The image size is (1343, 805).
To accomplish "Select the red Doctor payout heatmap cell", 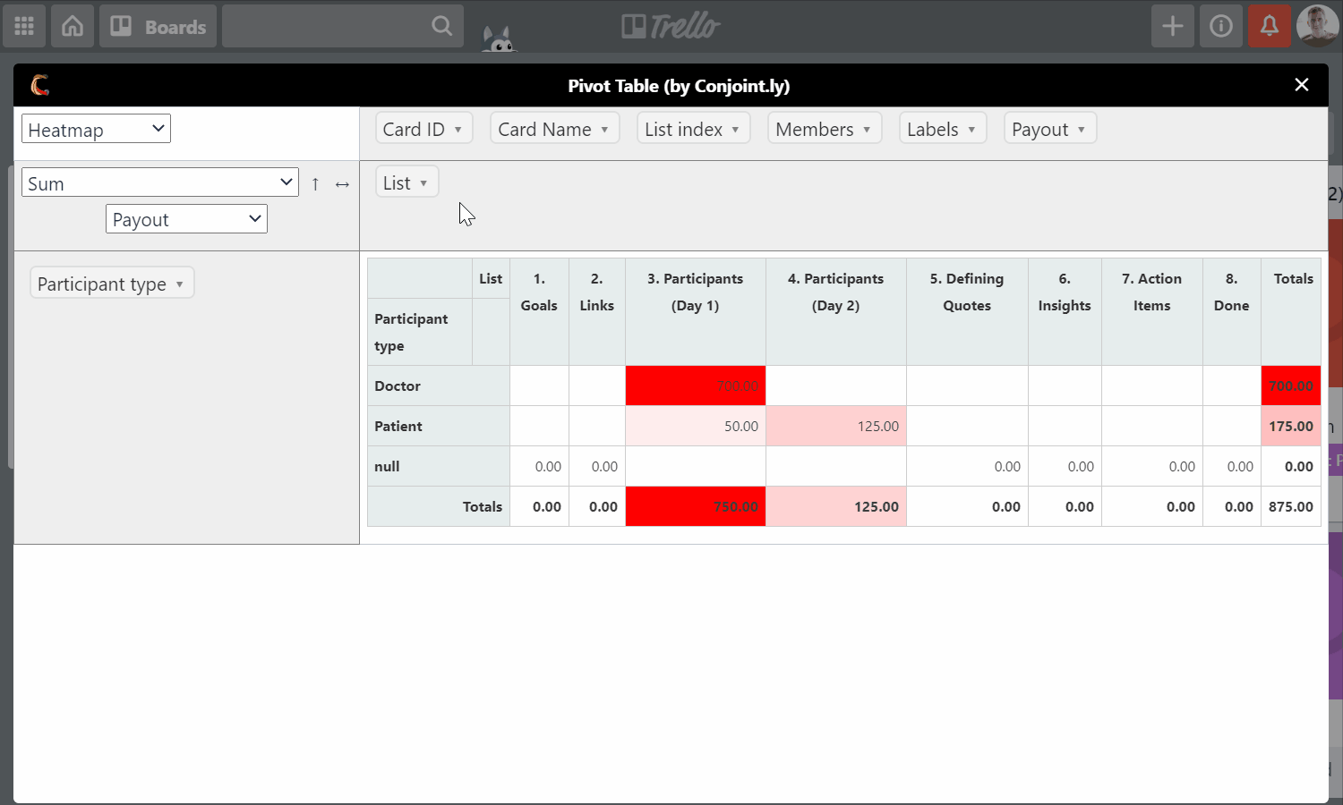I will coord(695,386).
